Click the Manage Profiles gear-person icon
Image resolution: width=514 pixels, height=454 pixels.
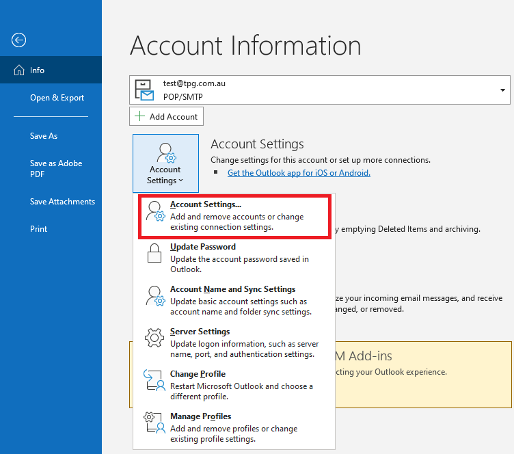[154, 423]
